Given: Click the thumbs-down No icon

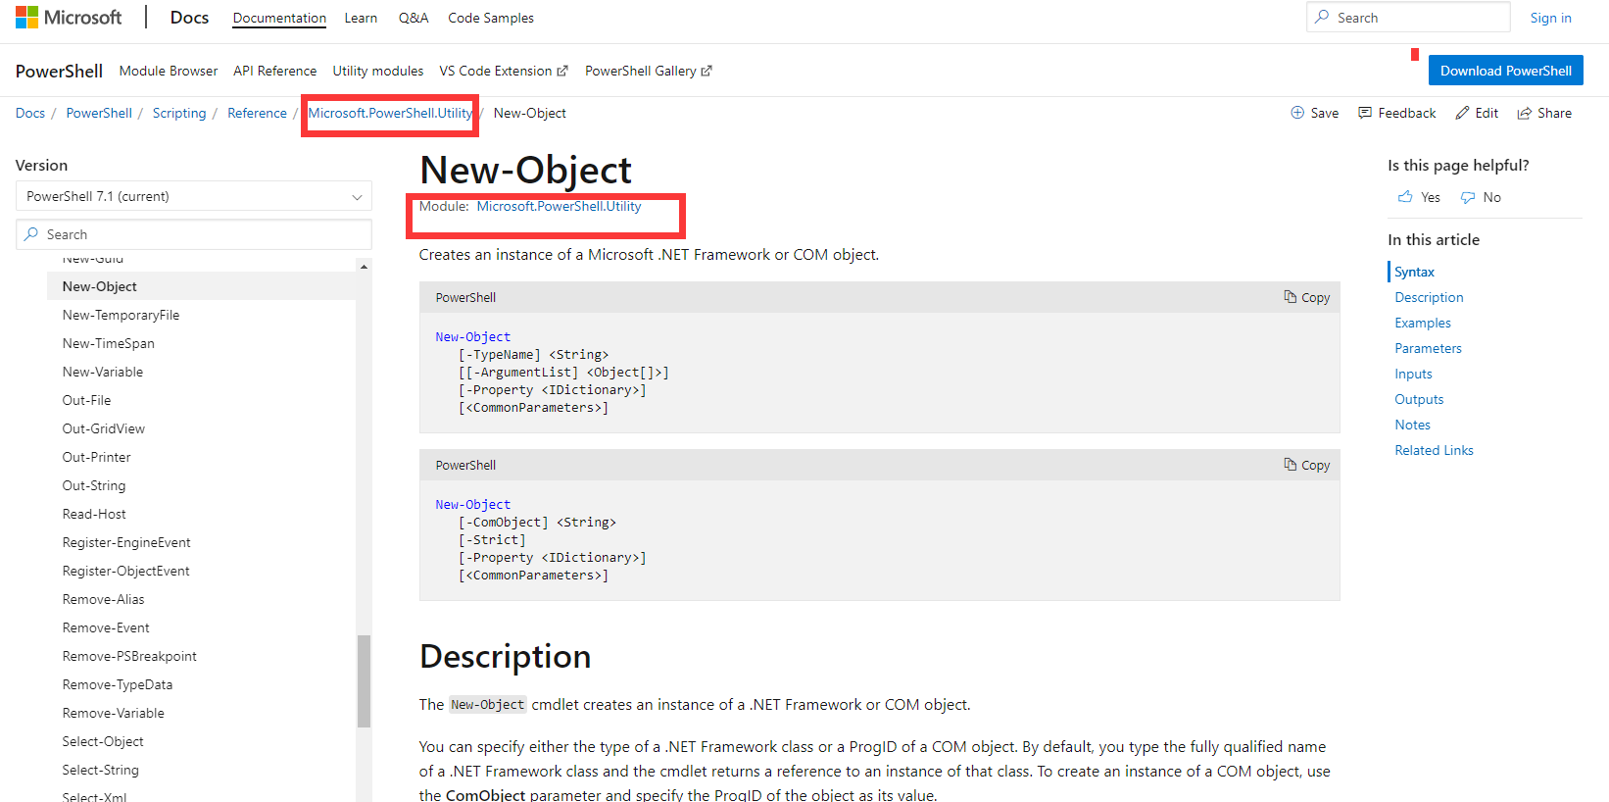Looking at the screenshot, I should coord(1468,197).
